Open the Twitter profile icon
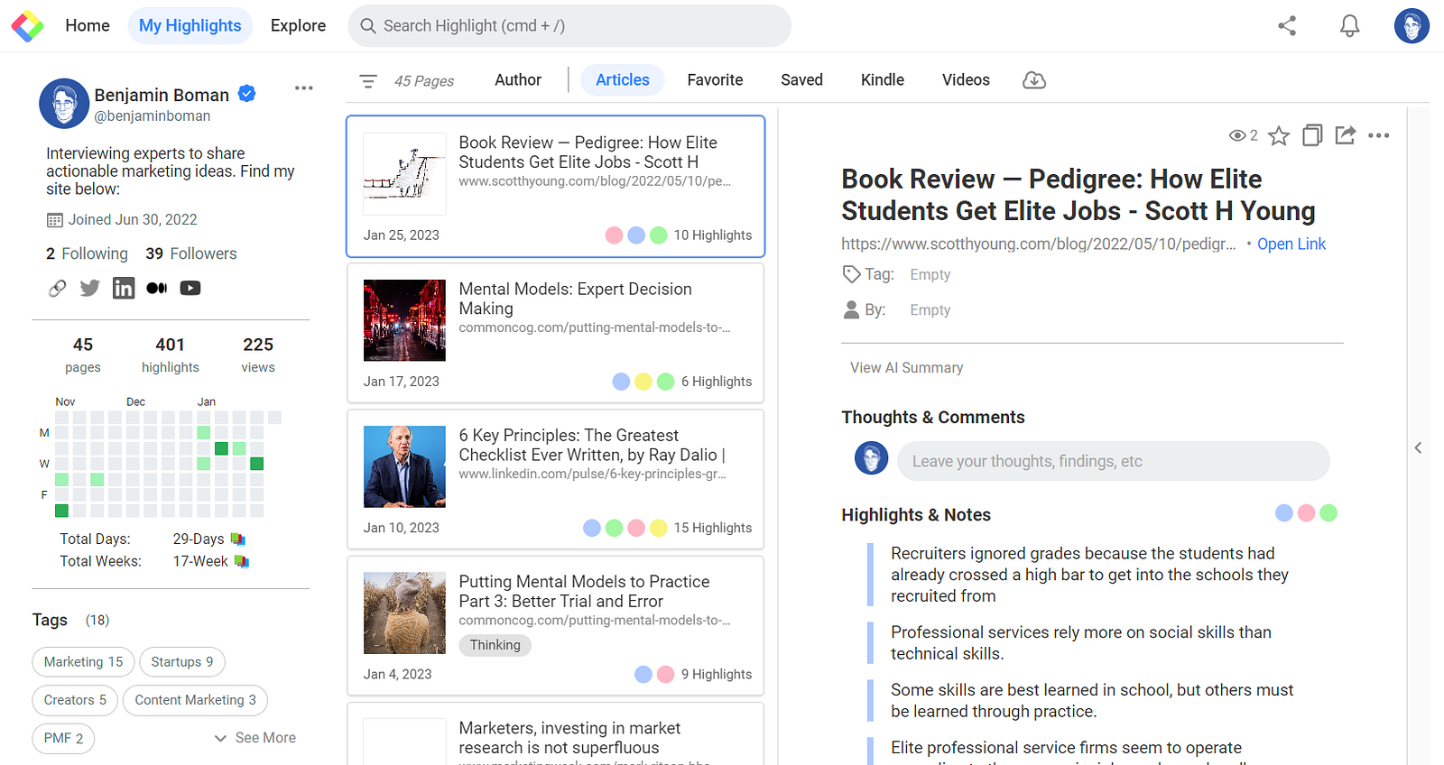The width and height of the screenshot is (1444, 765). 90,289
